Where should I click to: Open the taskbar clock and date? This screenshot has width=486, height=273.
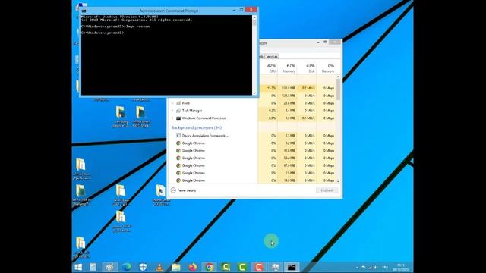tap(400, 268)
